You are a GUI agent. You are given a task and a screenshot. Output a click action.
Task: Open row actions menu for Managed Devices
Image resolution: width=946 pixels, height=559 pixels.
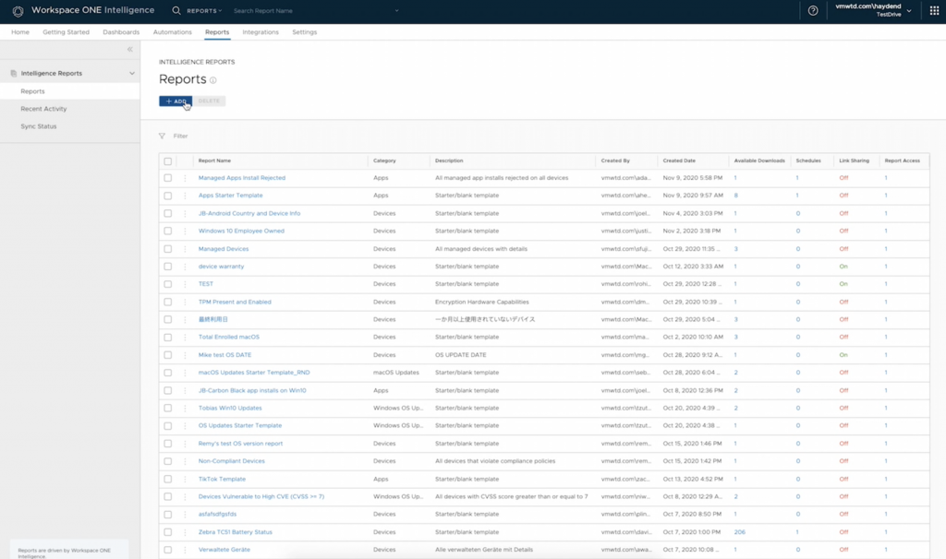click(185, 249)
